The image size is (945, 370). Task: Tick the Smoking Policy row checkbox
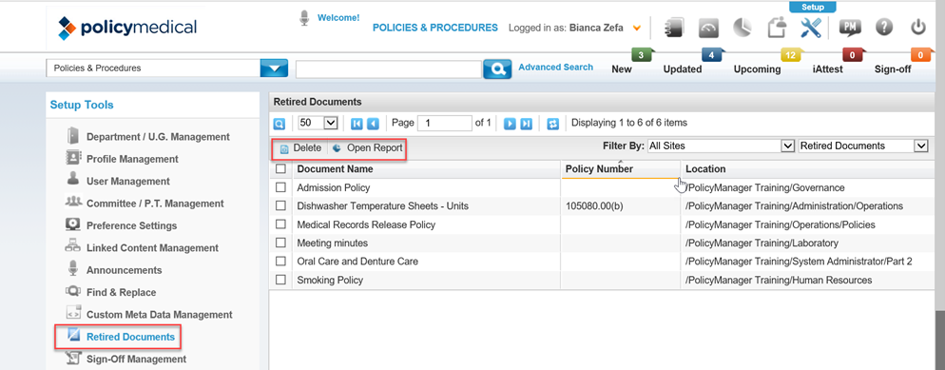point(280,280)
